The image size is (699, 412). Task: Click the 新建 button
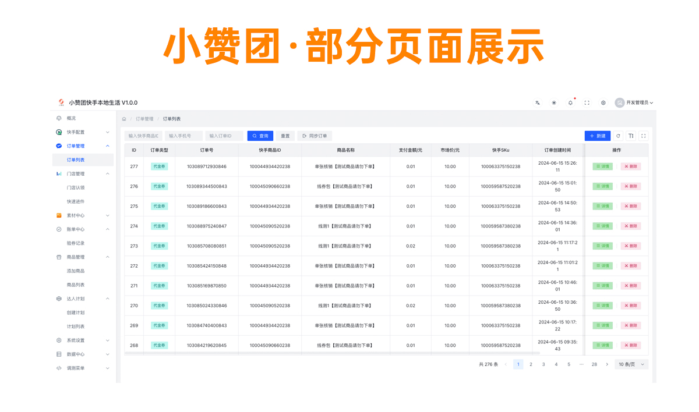(x=598, y=136)
